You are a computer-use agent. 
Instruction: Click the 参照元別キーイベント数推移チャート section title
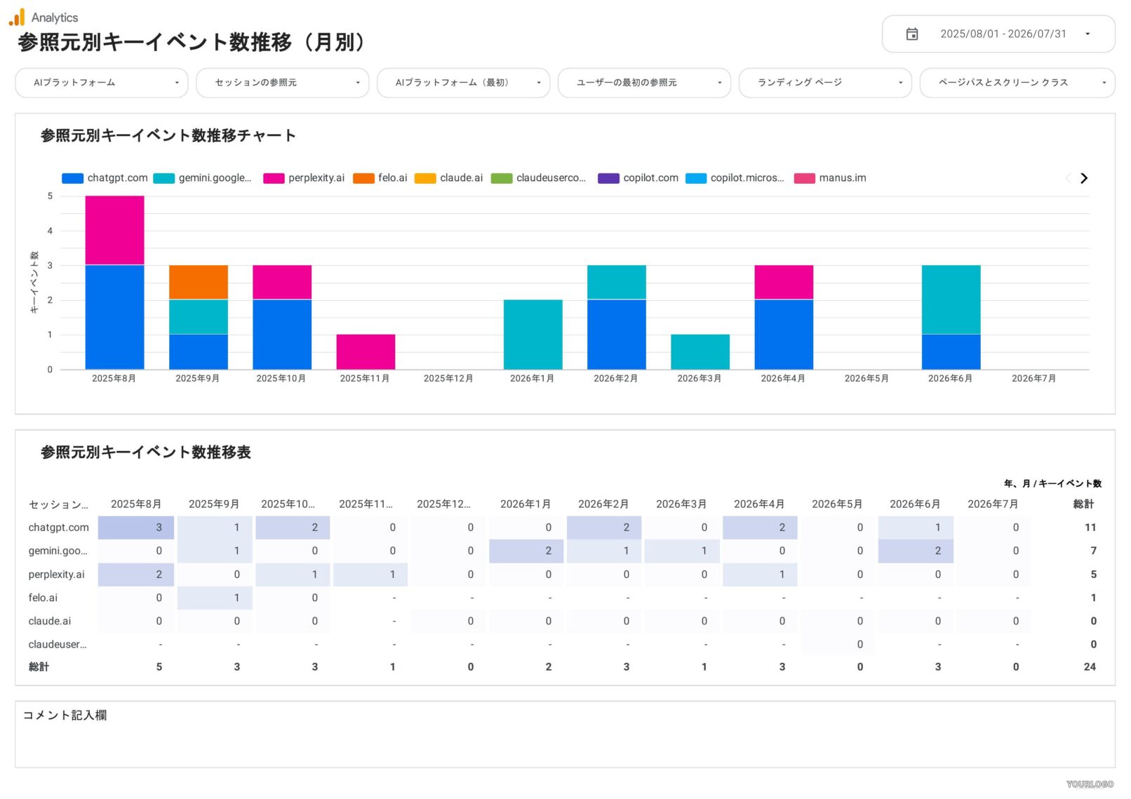click(x=168, y=136)
